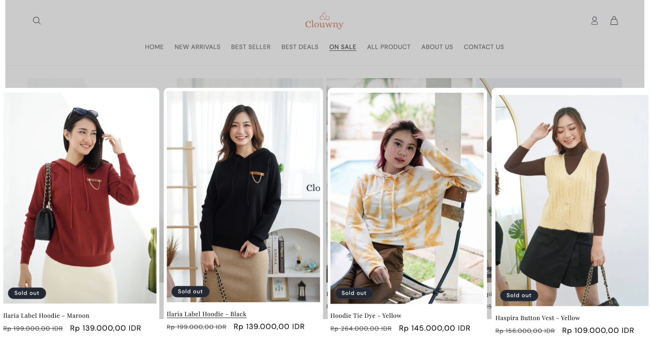This screenshot has width=651, height=340.
Task: Open the account profile icon
Action: tap(595, 21)
